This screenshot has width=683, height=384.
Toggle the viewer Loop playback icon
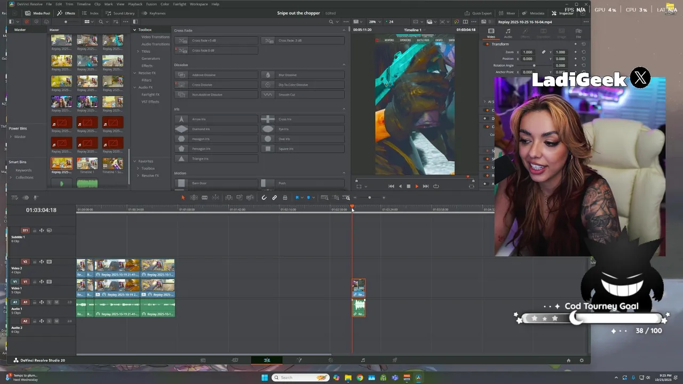click(x=436, y=186)
